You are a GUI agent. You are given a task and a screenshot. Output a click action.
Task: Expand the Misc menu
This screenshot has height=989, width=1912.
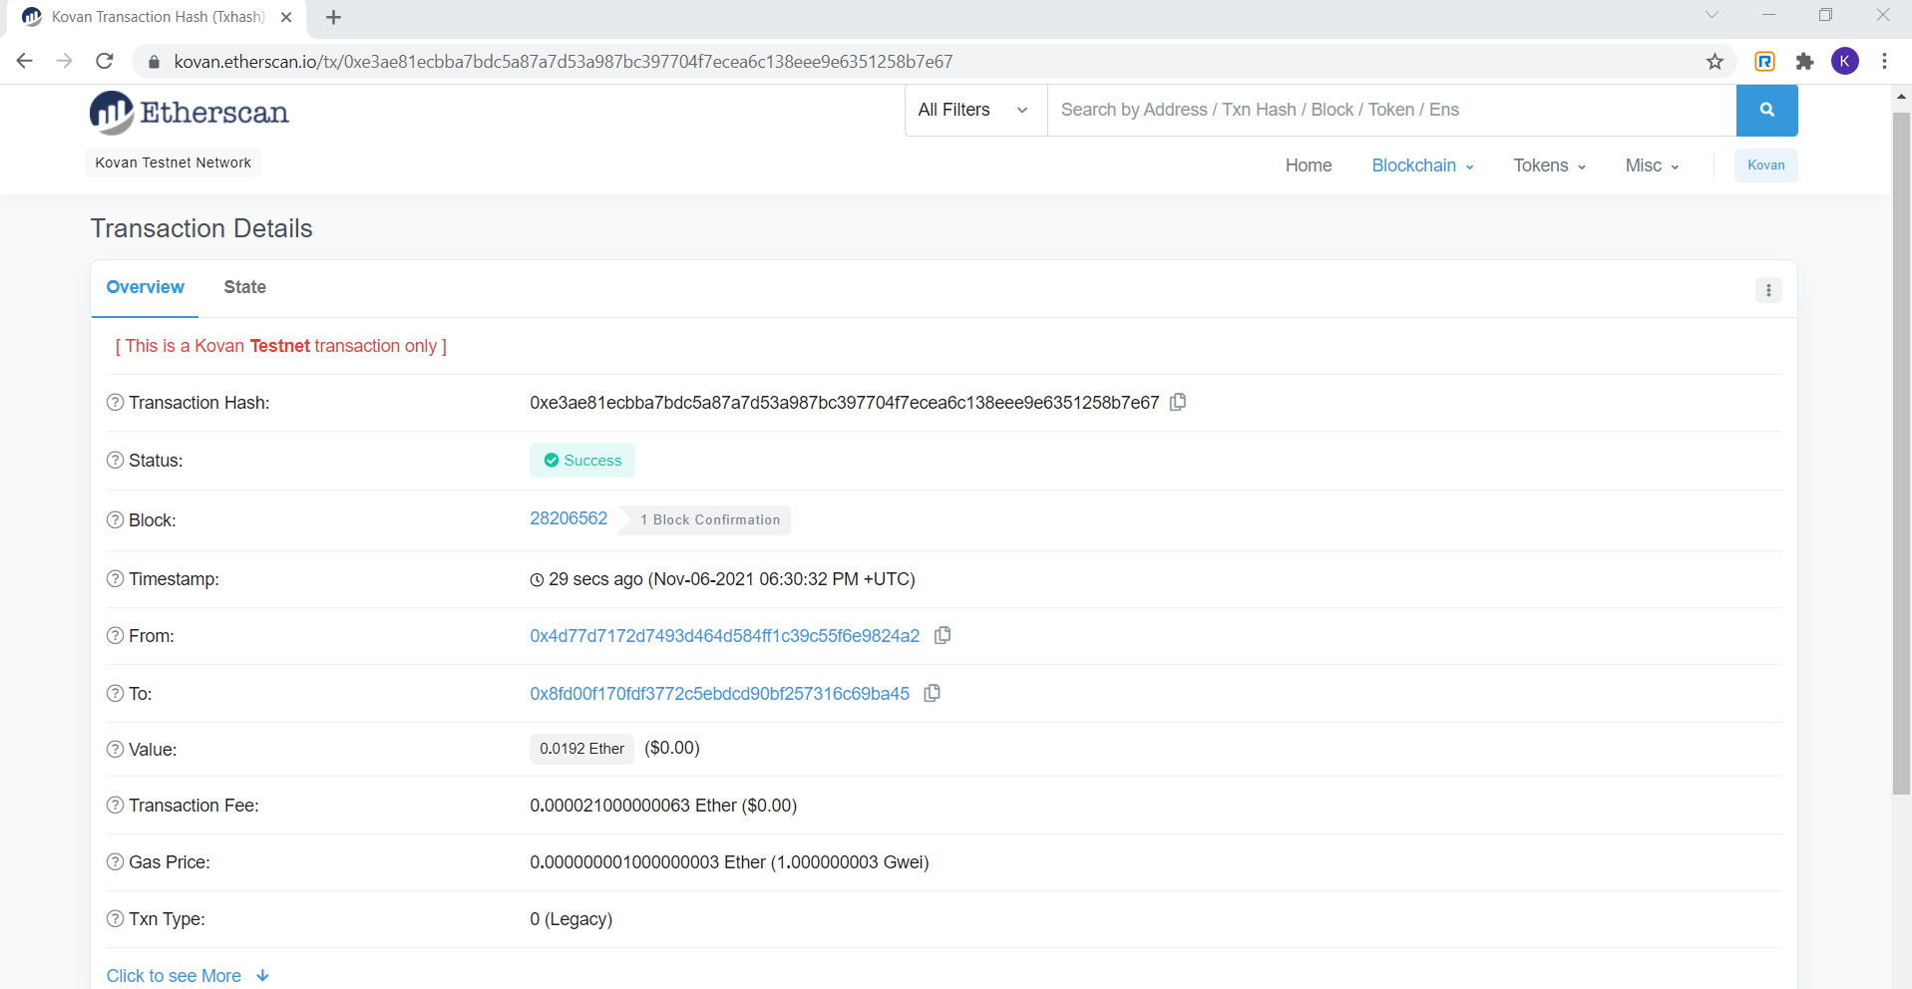[1652, 165]
